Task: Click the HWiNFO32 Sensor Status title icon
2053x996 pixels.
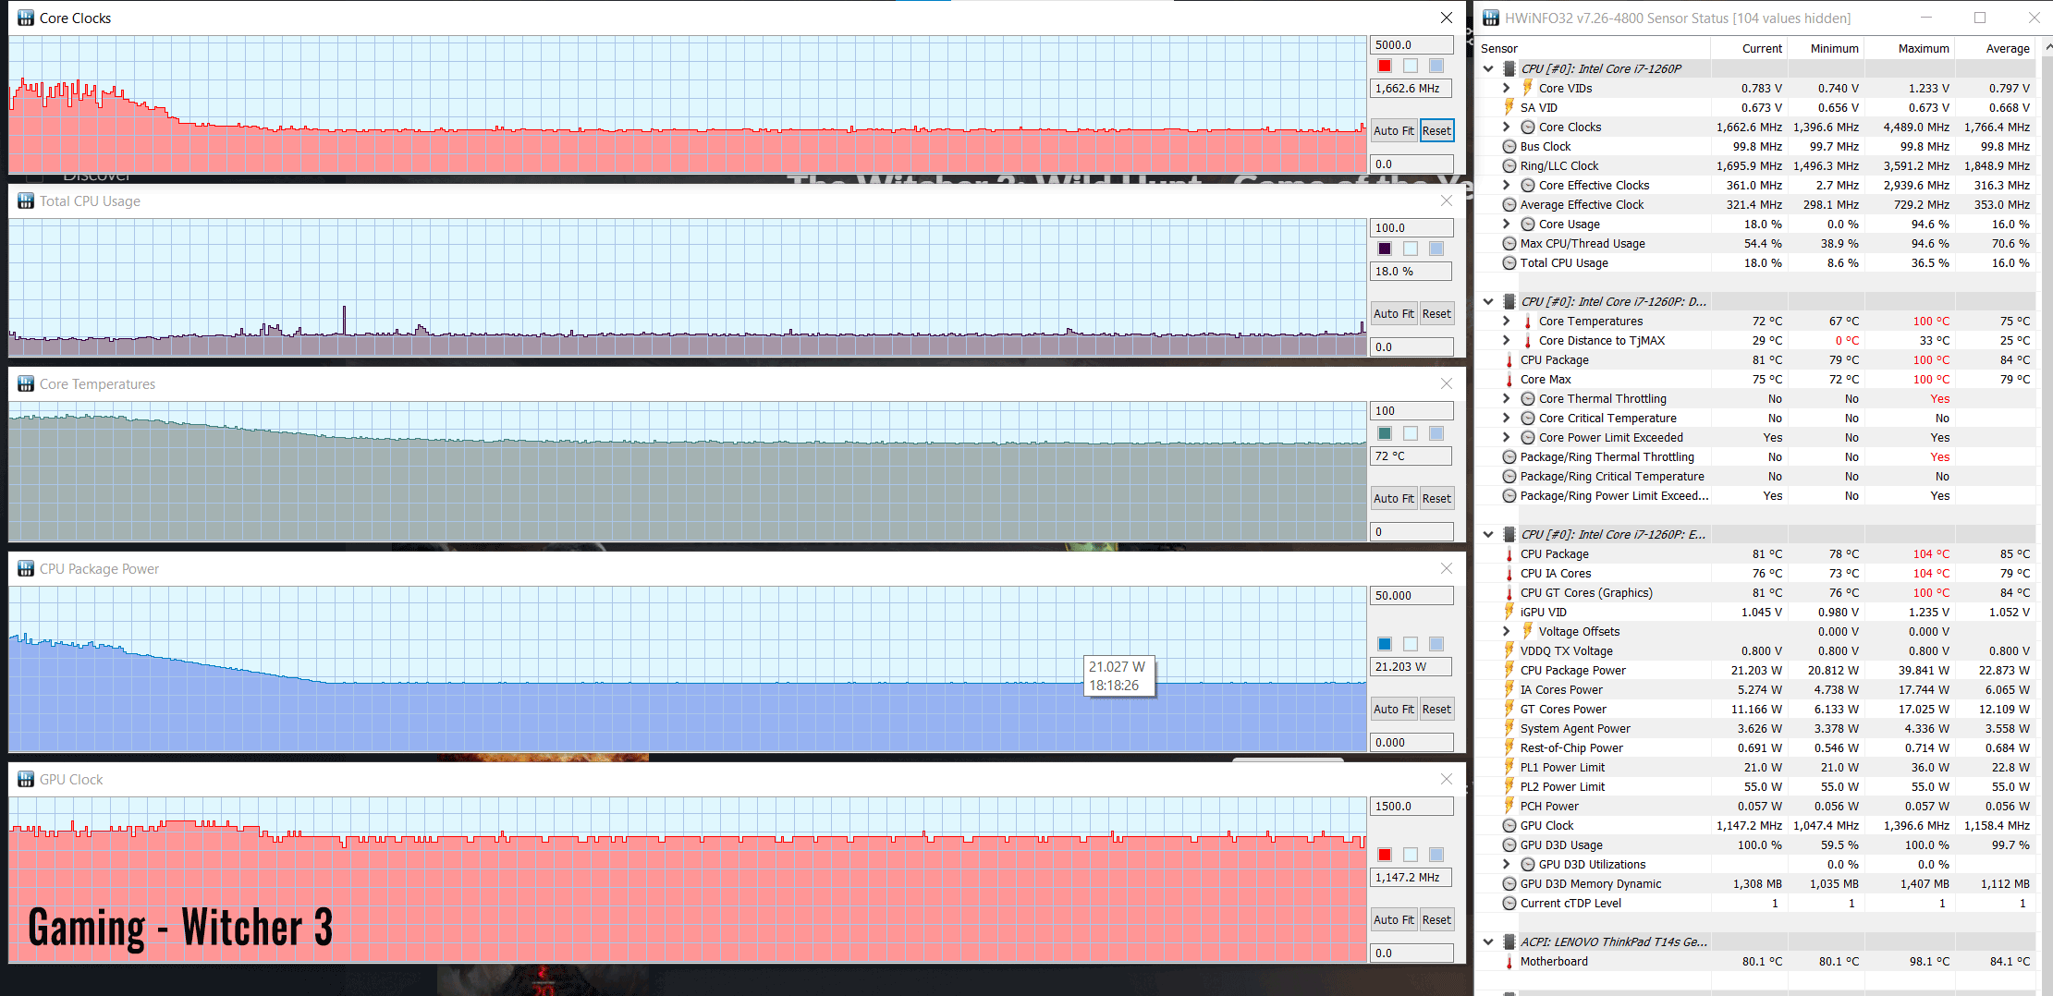Action: [1491, 18]
